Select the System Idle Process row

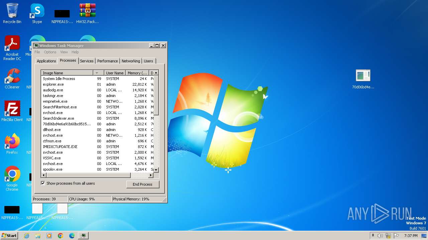point(97,79)
